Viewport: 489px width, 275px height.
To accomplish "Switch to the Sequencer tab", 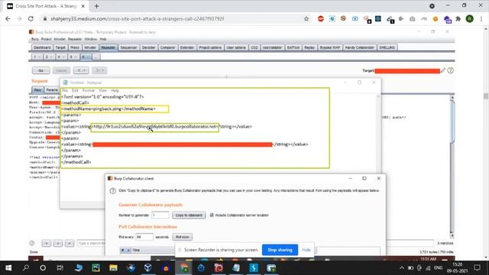I will click(128, 47).
